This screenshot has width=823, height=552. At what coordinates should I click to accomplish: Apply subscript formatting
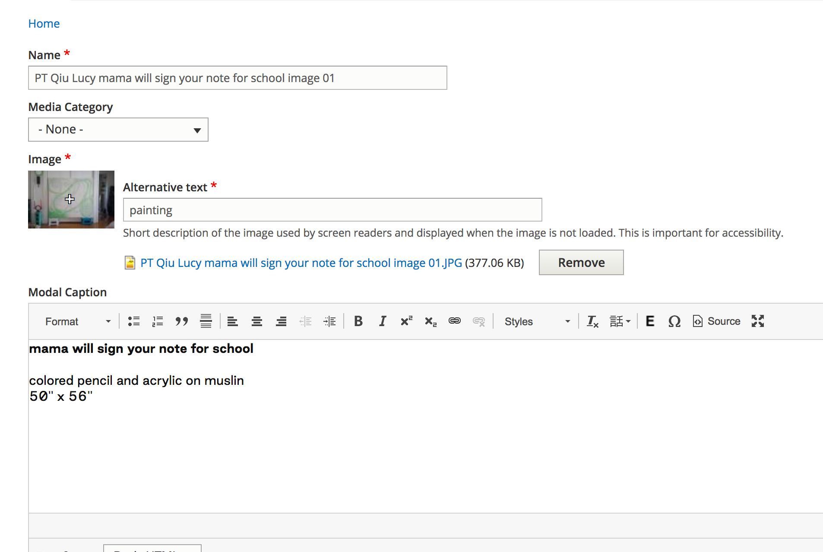[430, 321]
